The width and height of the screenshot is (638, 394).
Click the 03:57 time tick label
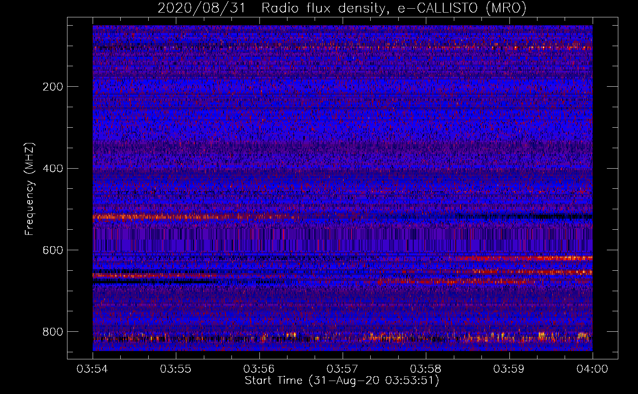click(x=342, y=369)
